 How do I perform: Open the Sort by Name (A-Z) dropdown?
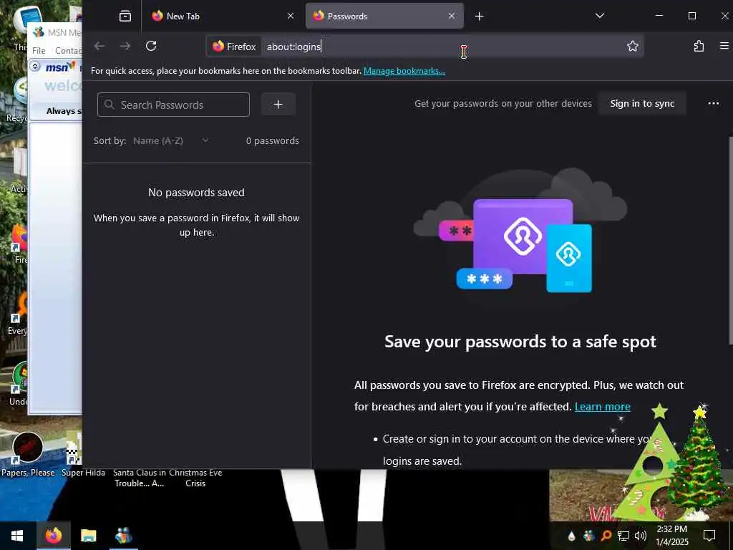(x=170, y=141)
